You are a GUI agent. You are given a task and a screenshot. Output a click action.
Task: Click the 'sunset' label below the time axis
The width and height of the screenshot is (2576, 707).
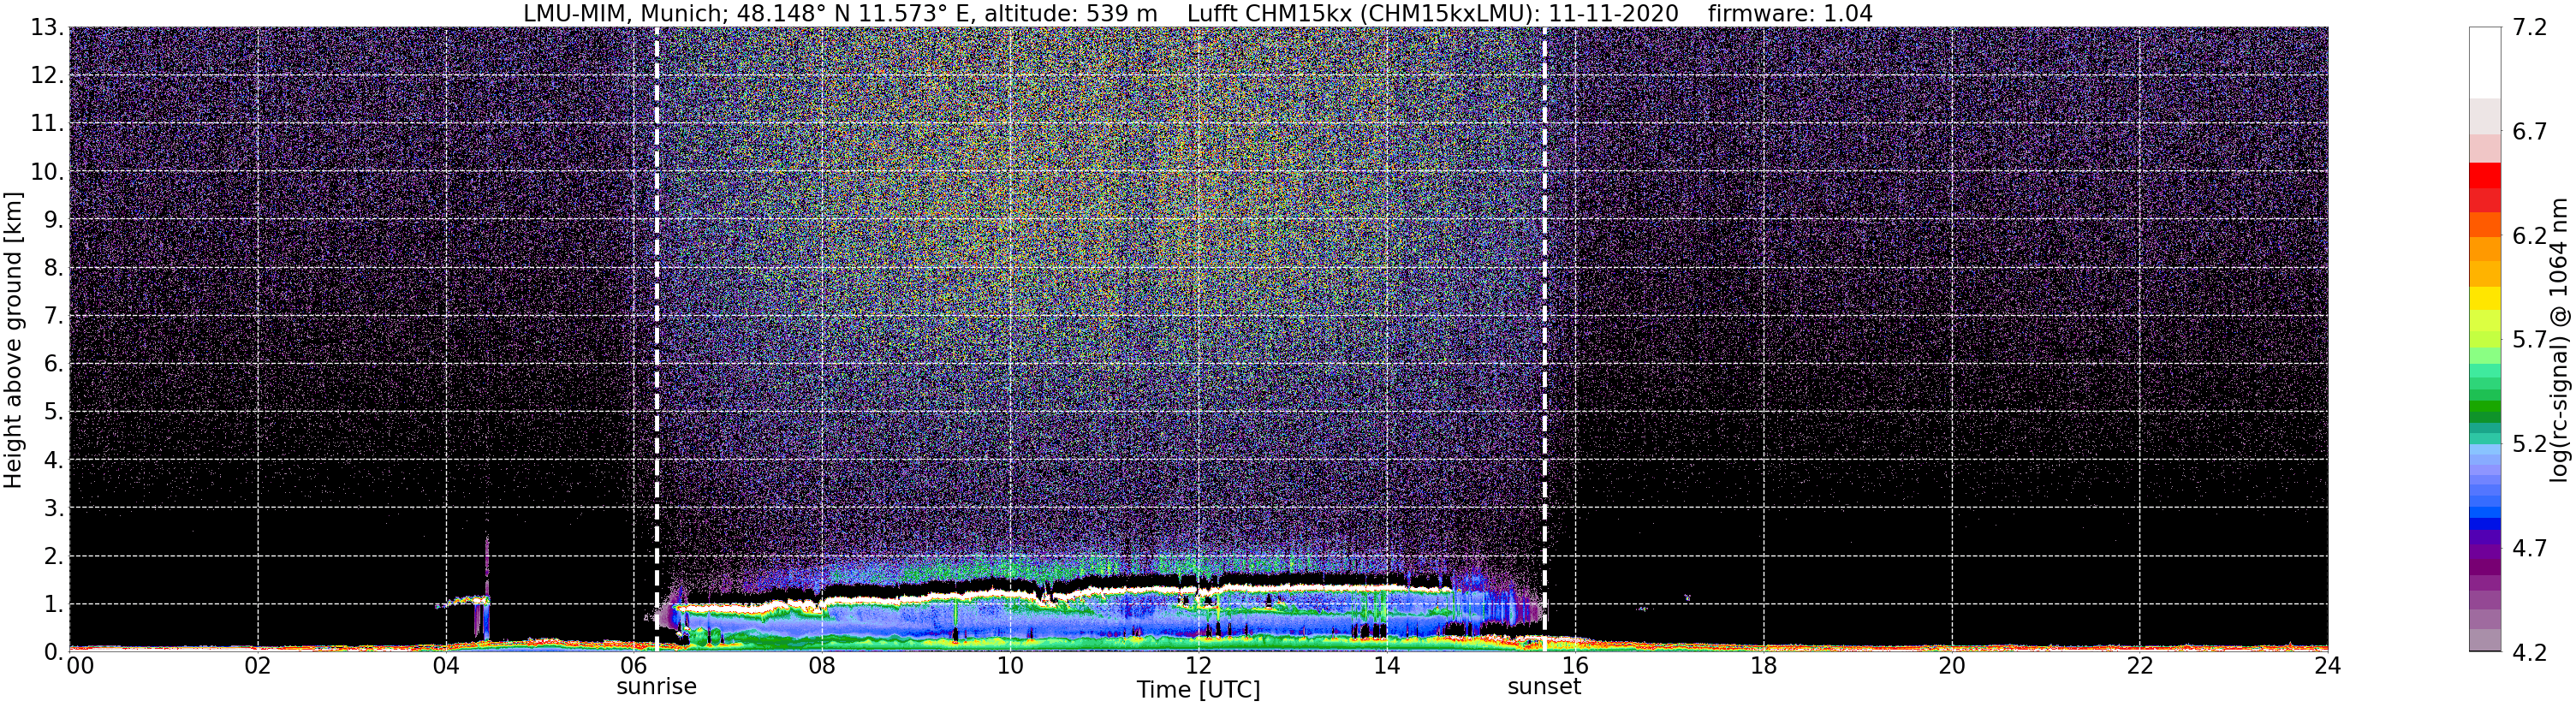(1544, 687)
